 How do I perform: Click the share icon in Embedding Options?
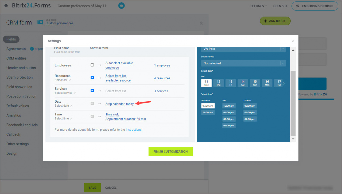pos(298,6)
